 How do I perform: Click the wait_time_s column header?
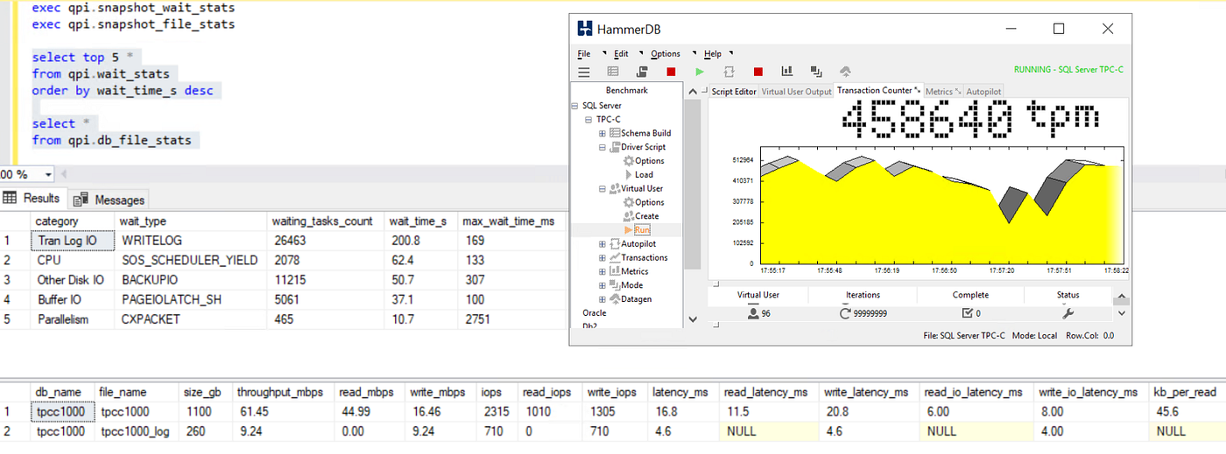point(422,221)
